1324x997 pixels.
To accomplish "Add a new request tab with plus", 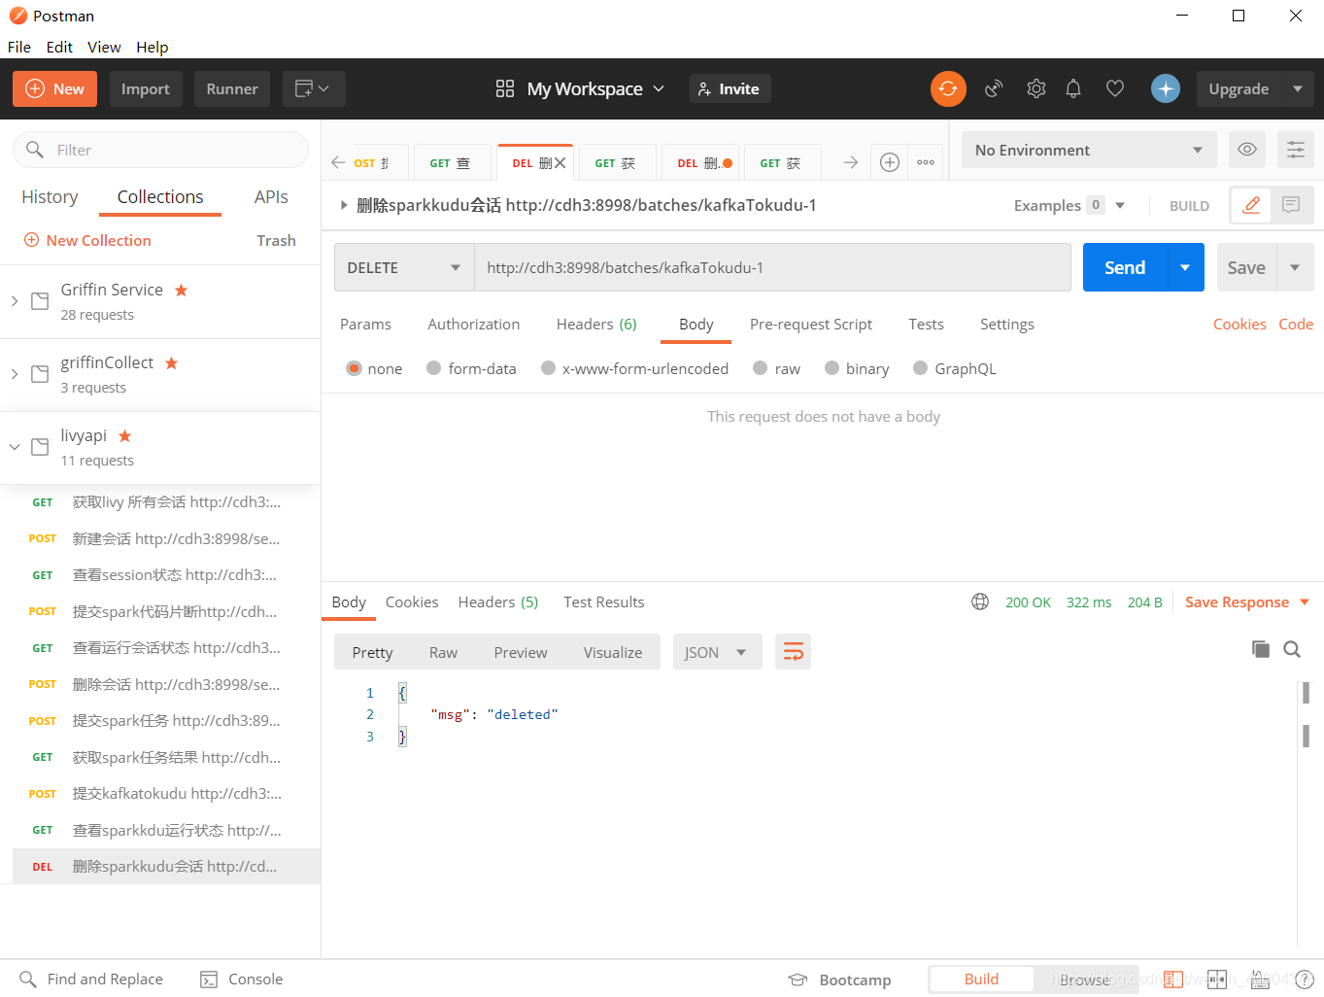I will click(890, 162).
